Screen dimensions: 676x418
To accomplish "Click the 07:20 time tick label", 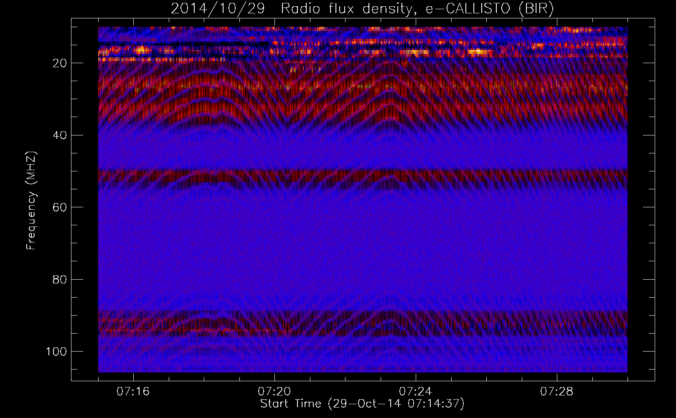I will pos(274,392).
